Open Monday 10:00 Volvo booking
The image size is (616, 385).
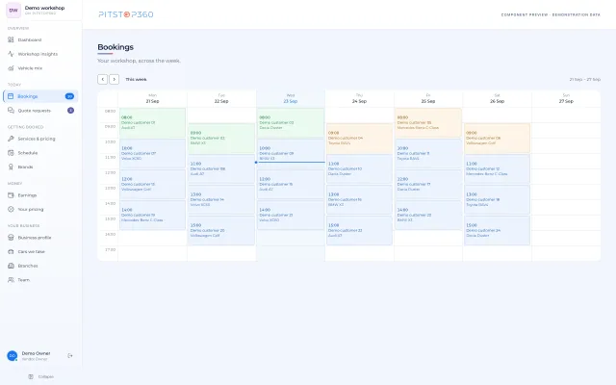point(152,154)
